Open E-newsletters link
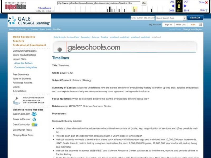 (20, 91)
